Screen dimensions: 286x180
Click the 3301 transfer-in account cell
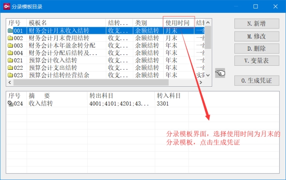coord(163,104)
